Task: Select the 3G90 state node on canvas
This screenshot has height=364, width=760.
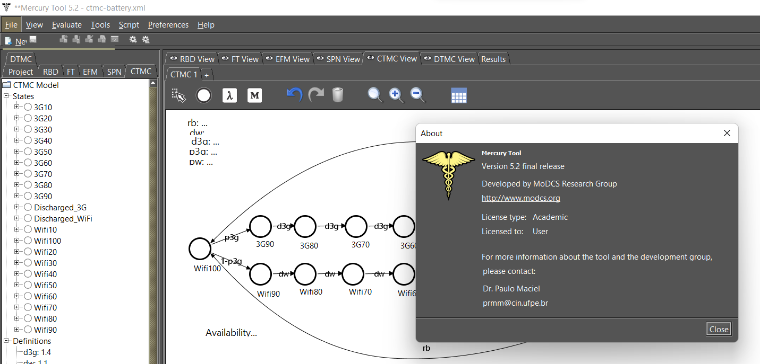Action: click(261, 226)
